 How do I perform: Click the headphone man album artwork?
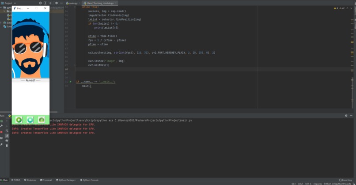[30, 45]
